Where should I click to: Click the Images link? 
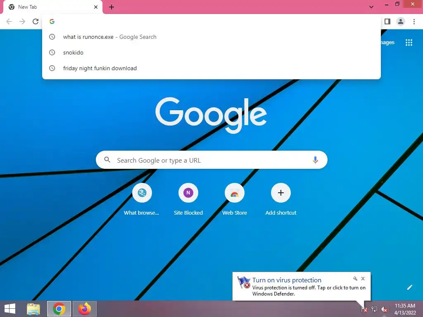[387, 43]
